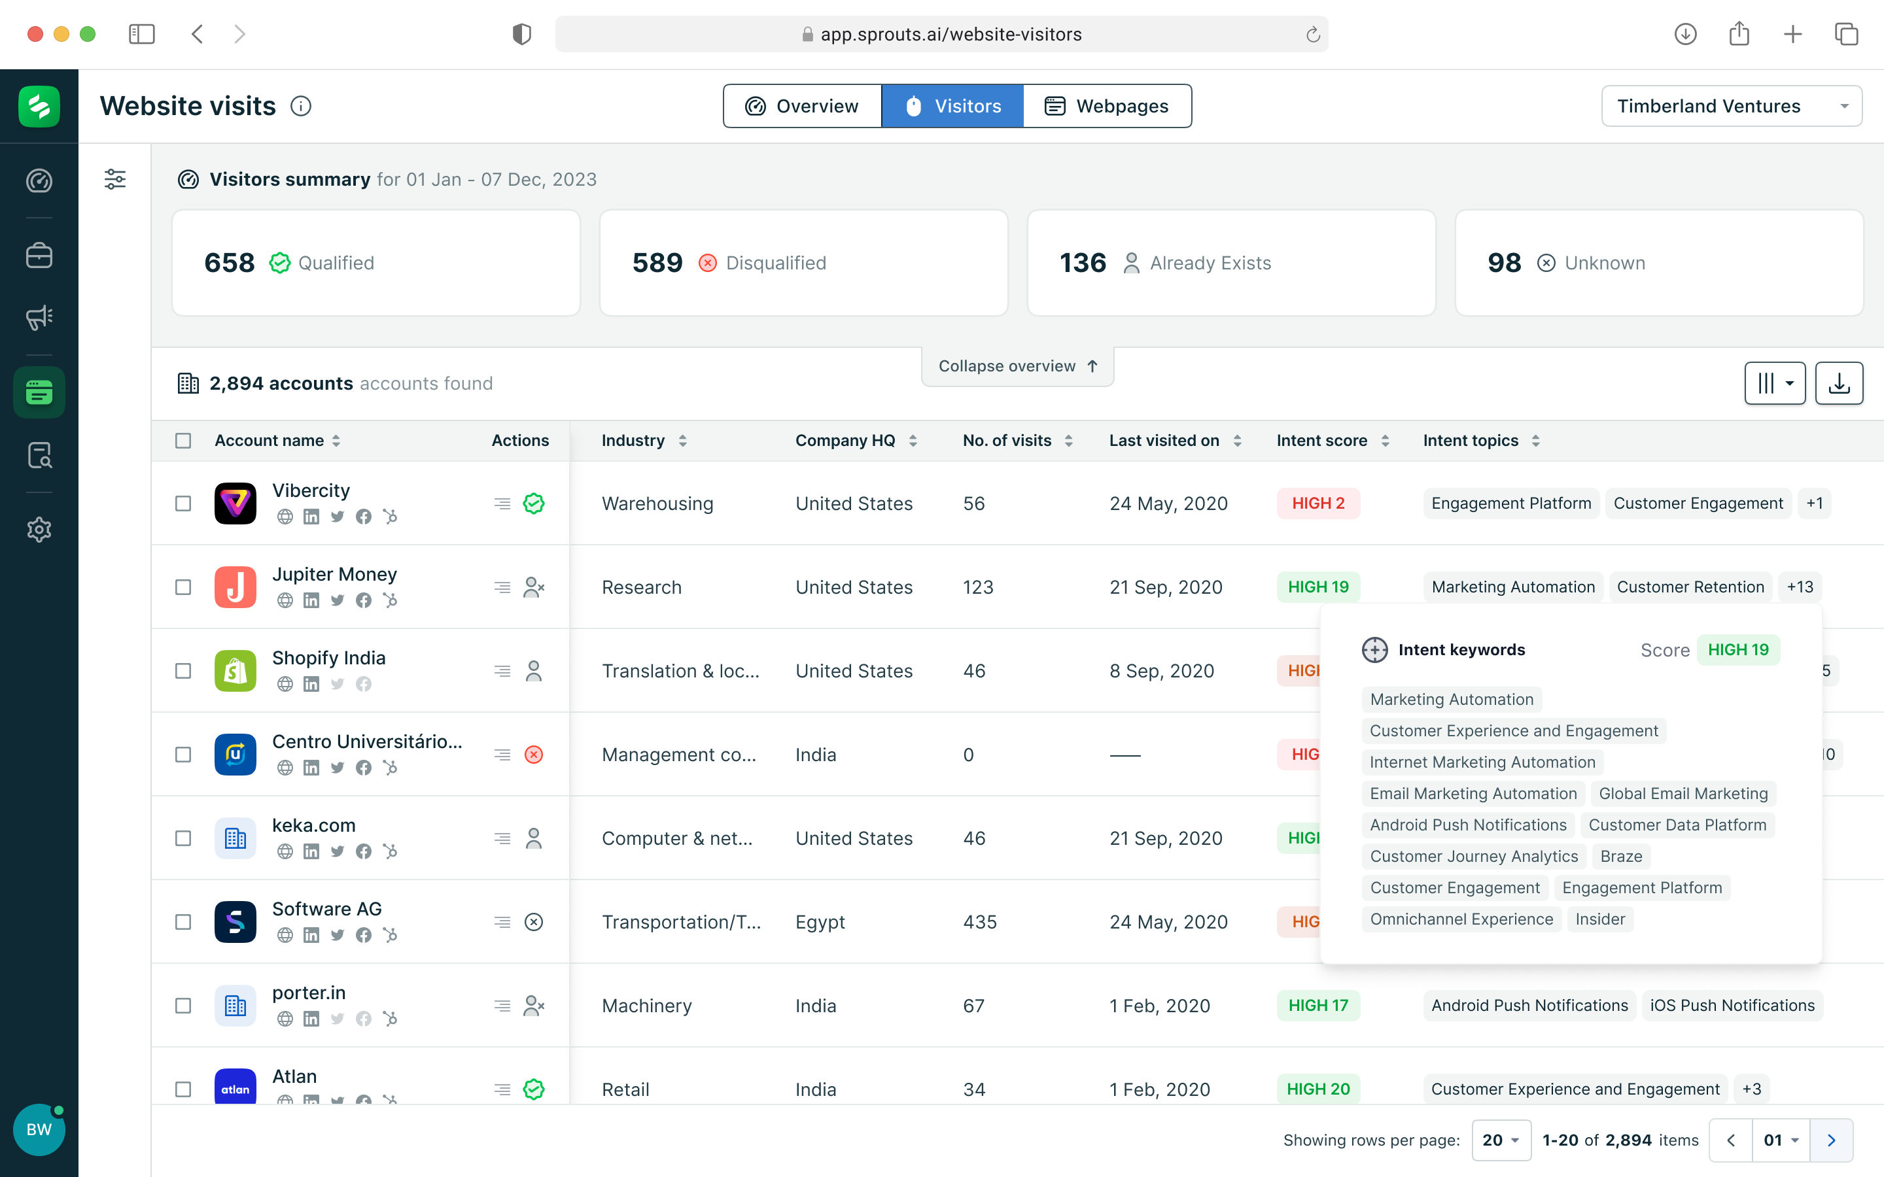Toggle checkbox for Jupiter Money row
This screenshot has height=1177, width=1884.
click(x=183, y=587)
